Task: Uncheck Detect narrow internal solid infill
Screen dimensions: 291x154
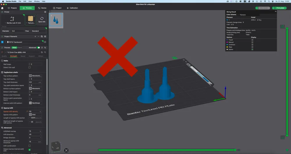Action: 29,150
